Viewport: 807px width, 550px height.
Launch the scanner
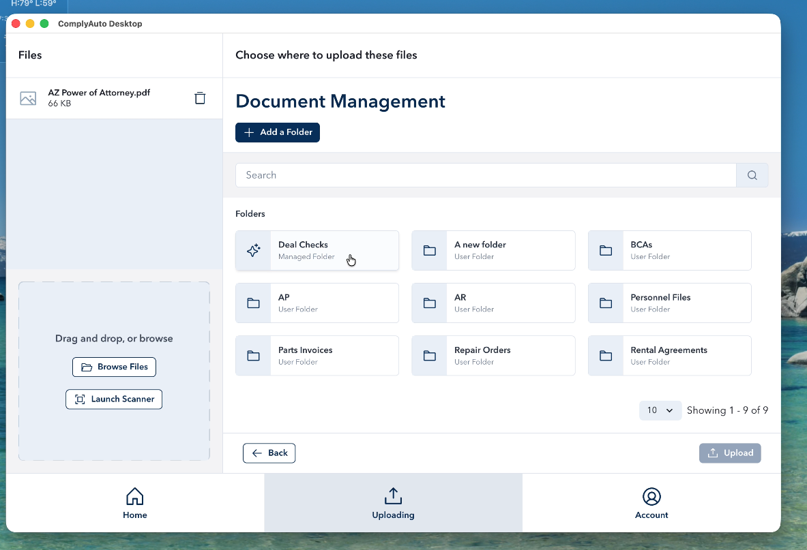(114, 399)
